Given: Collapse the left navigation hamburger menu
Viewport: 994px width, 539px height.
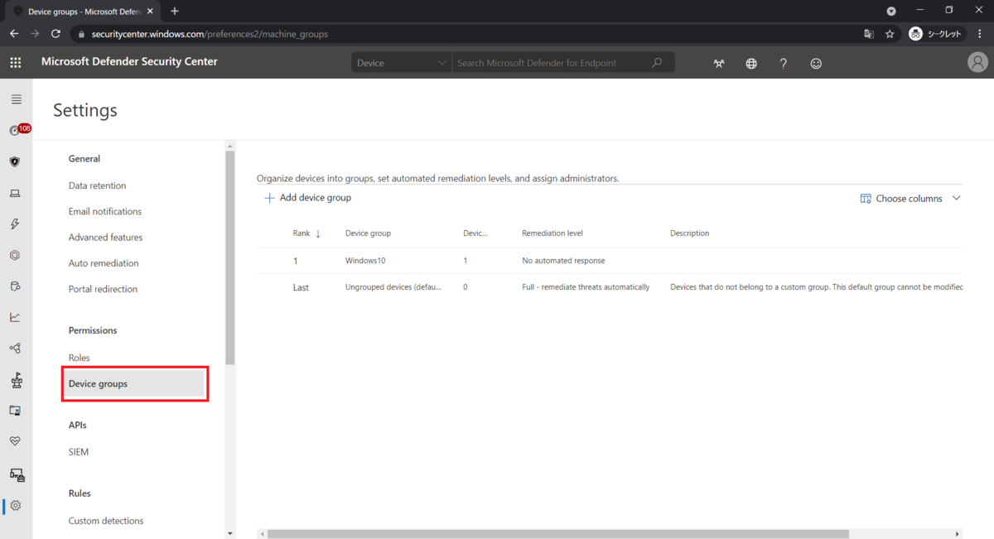Looking at the screenshot, I should [x=16, y=99].
